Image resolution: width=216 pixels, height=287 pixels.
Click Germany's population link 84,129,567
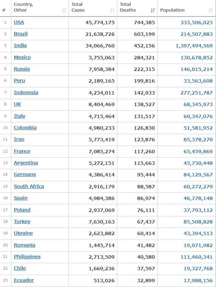[198, 175]
